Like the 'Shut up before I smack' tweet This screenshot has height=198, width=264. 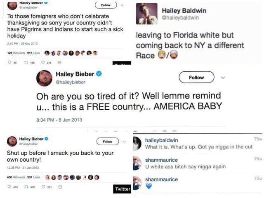point(43,187)
